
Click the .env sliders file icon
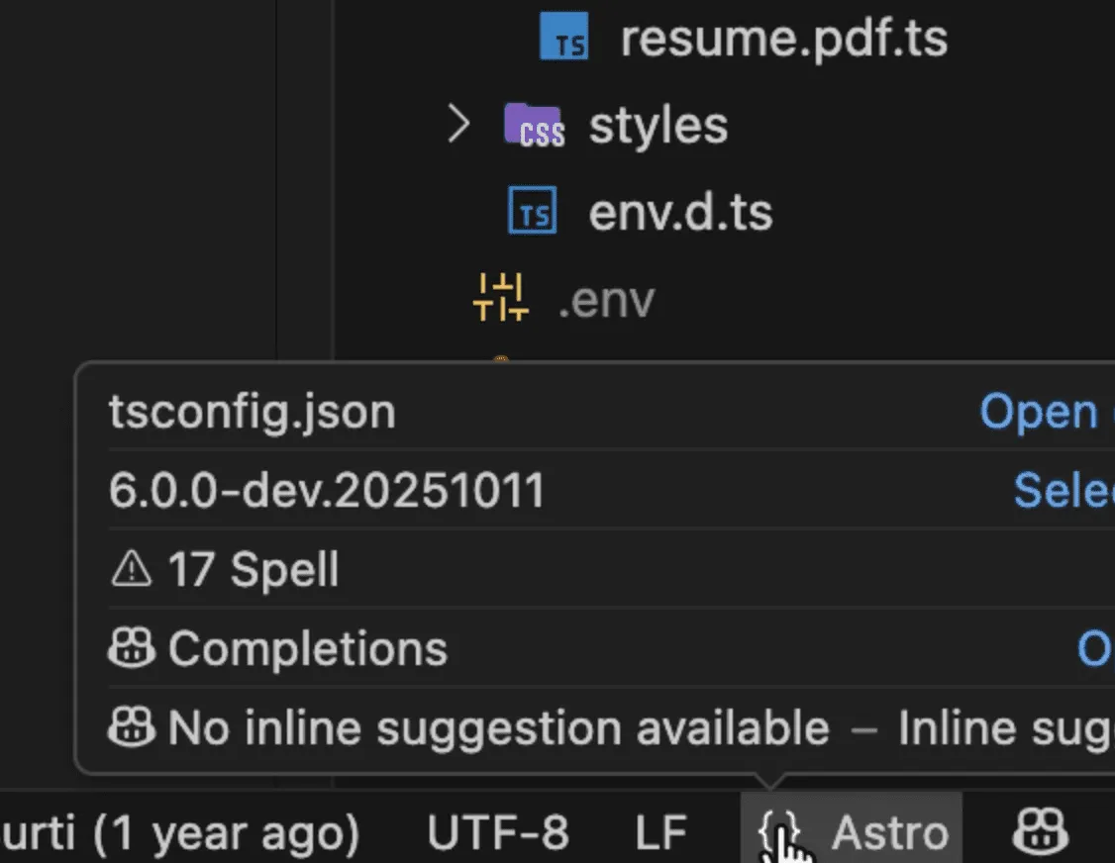click(500, 298)
